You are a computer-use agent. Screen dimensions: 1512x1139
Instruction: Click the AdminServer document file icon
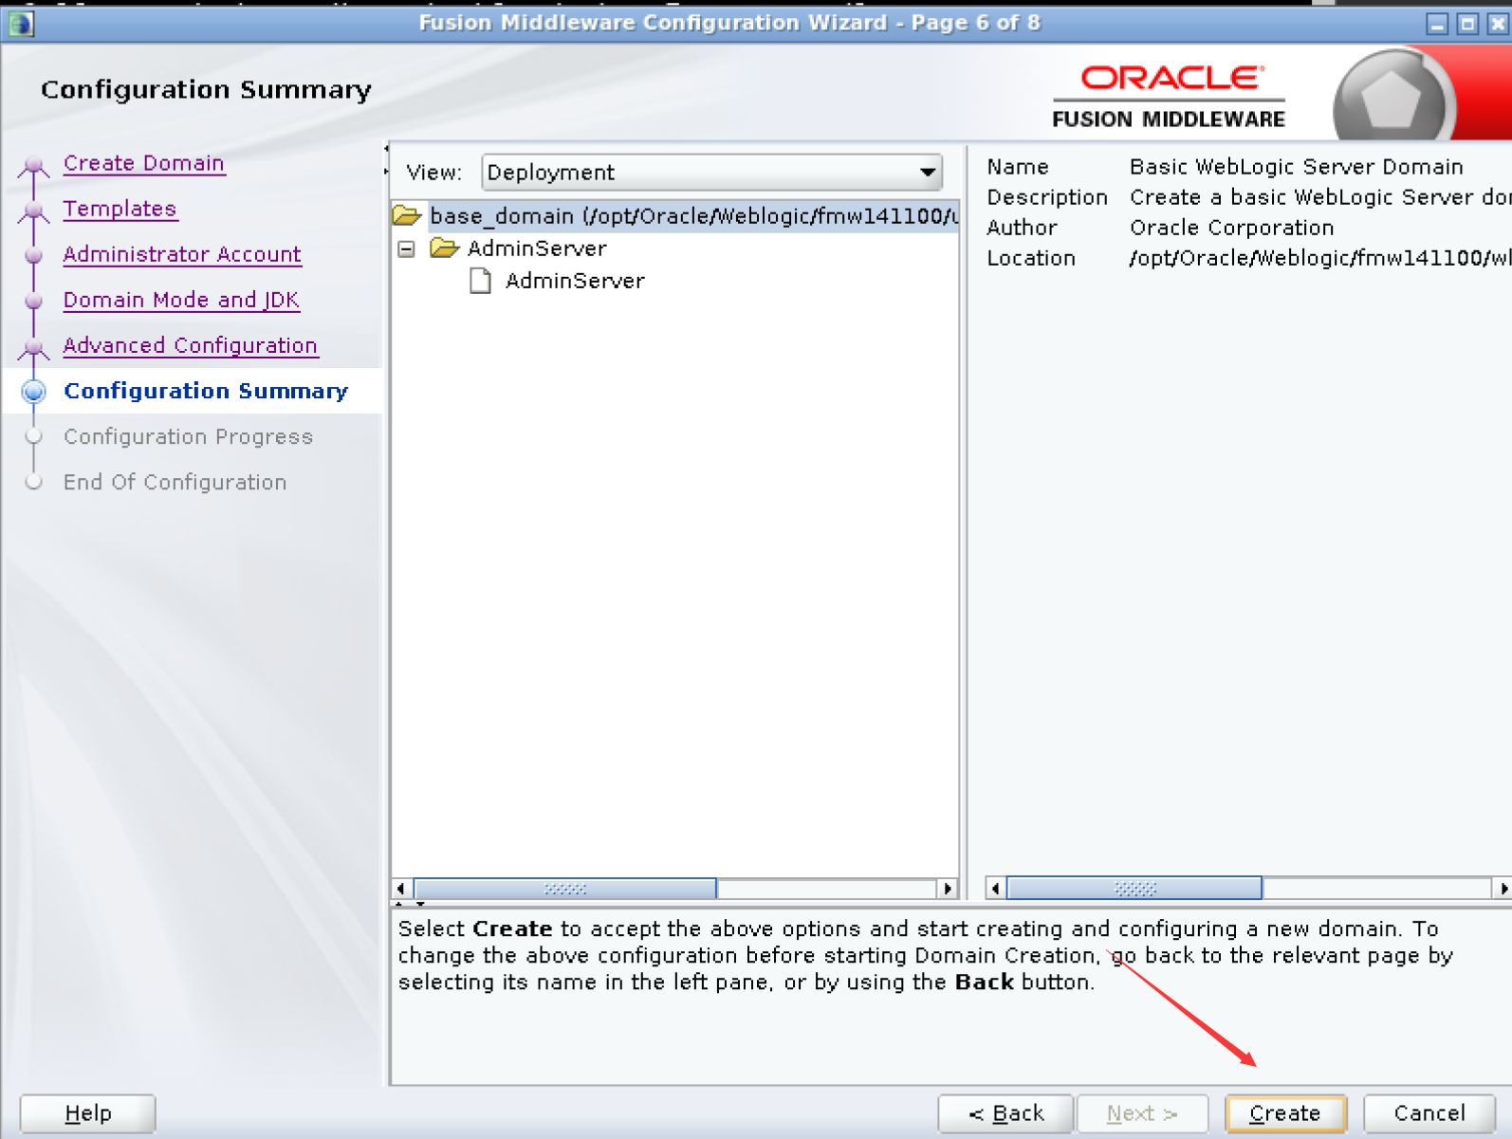tap(481, 281)
